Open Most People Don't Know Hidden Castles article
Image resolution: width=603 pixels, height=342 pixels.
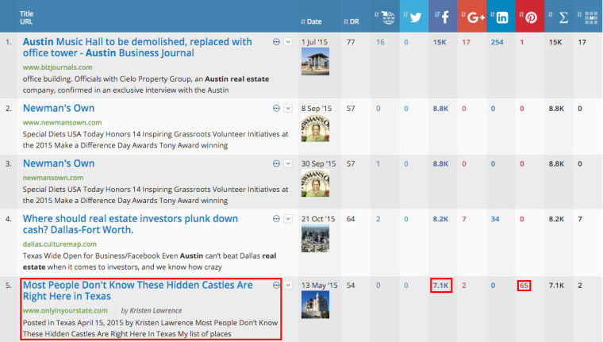pyautogui.click(x=138, y=290)
